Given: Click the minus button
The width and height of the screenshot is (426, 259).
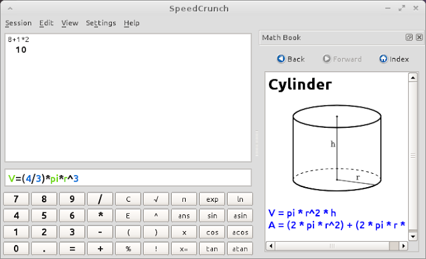Looking at the screenshot, I should pos(100,232).
